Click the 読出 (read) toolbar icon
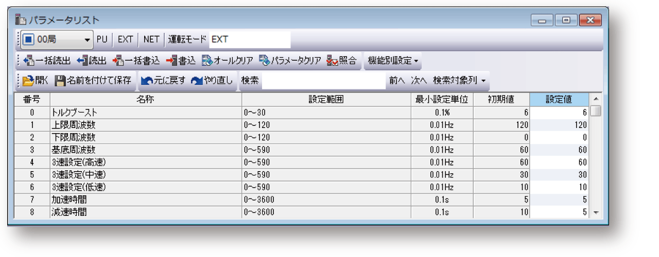This screenshot has width=659, height=257. tap(82, 61)
